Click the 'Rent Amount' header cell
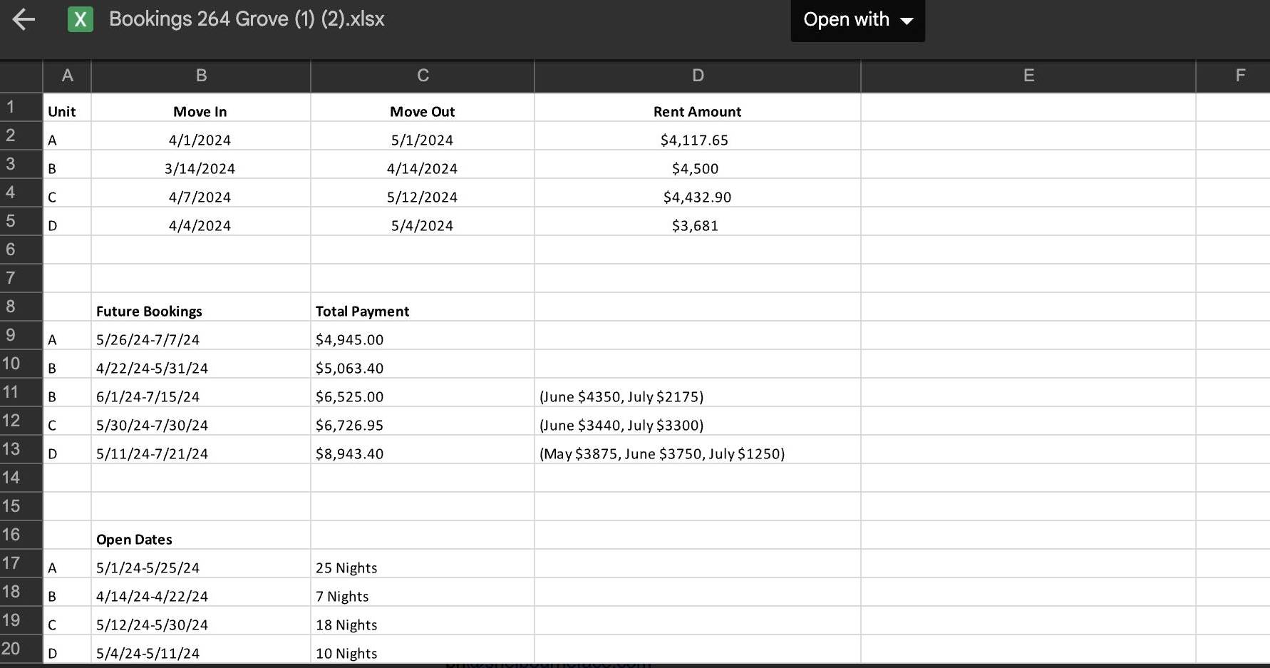1270x668 pixels. (698, 108)
